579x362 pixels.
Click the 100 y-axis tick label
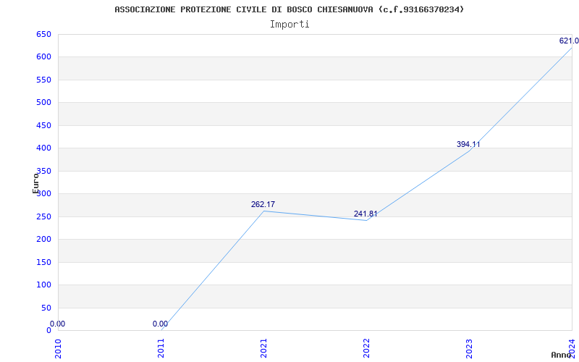click(x=43, y=285)
